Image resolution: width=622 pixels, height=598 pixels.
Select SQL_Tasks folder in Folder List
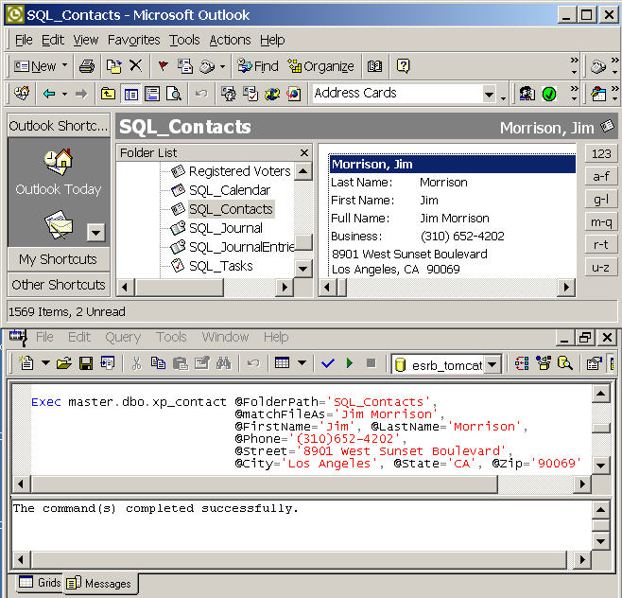pos(220,266)
